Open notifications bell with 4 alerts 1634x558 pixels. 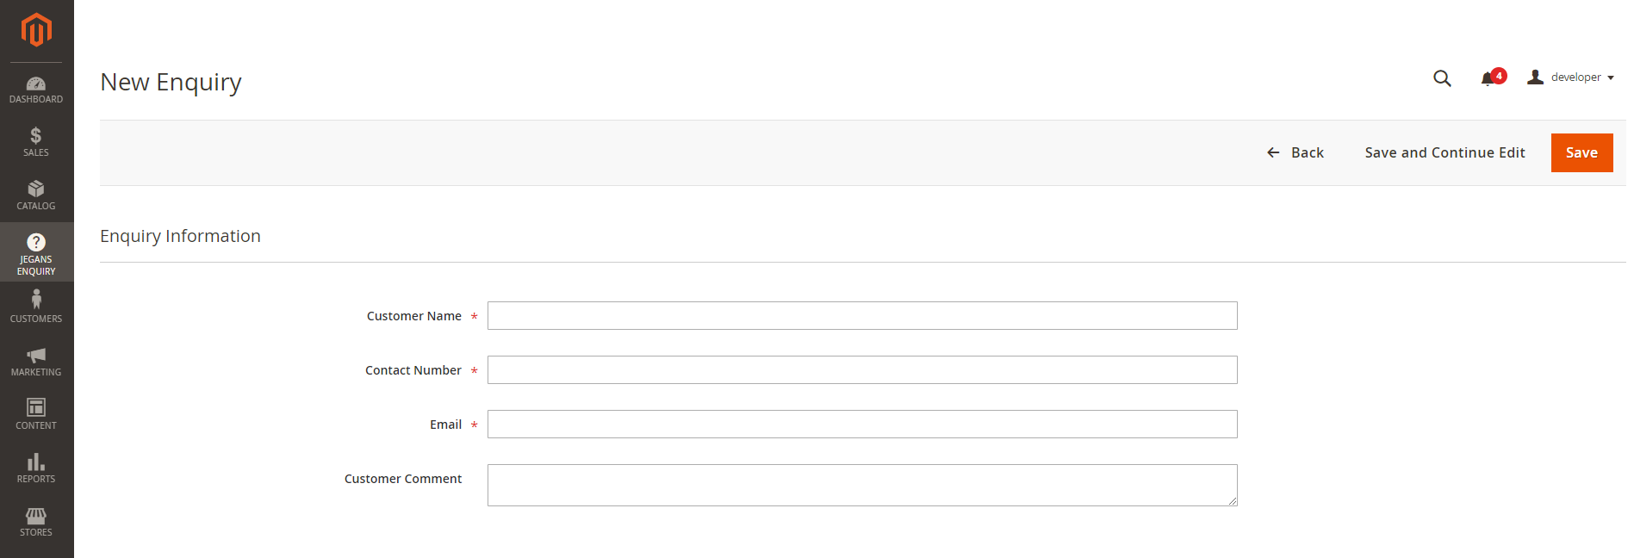click(x=1489, y=77)
